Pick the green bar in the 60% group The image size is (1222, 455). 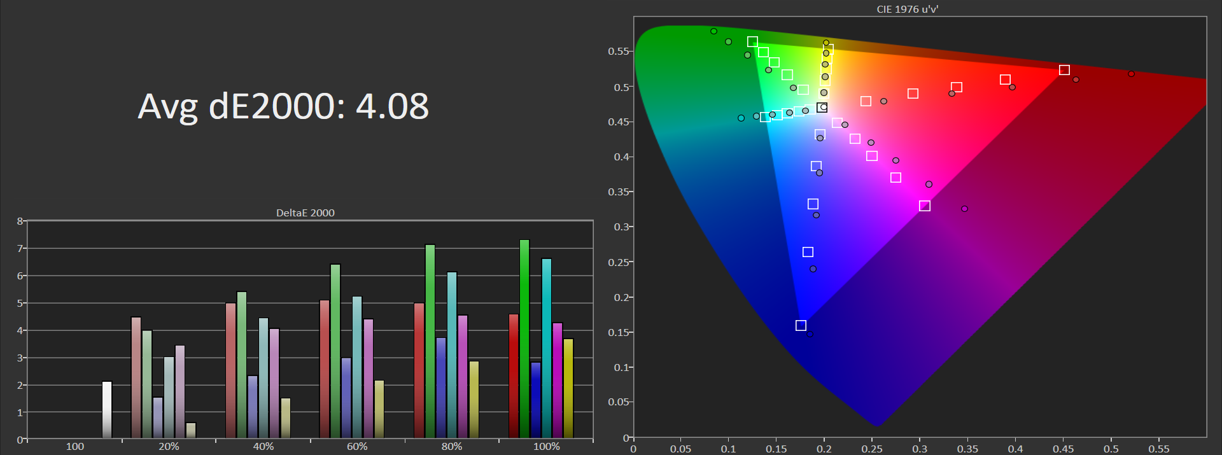coord(335,351)
